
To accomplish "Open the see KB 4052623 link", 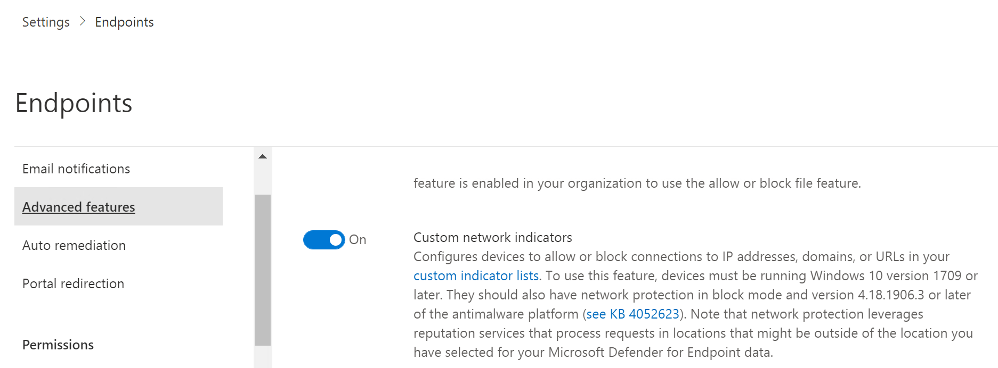I will (632, 314).
